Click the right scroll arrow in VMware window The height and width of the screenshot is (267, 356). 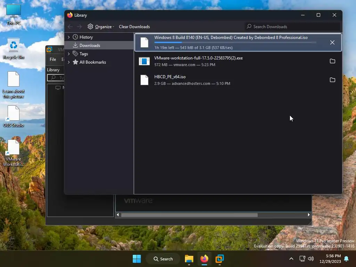point(309,215)
